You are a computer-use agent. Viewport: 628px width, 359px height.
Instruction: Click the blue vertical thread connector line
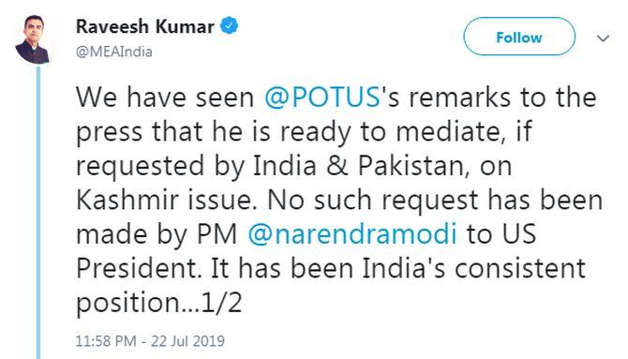pyautogui.click(x=38, y=213)
